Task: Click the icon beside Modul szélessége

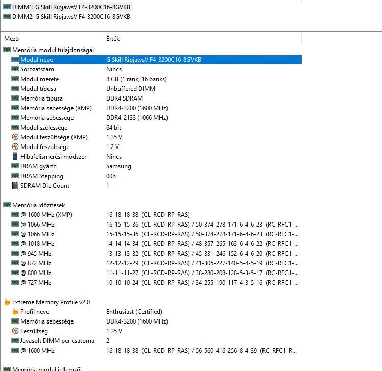Action: pos(15,127)
